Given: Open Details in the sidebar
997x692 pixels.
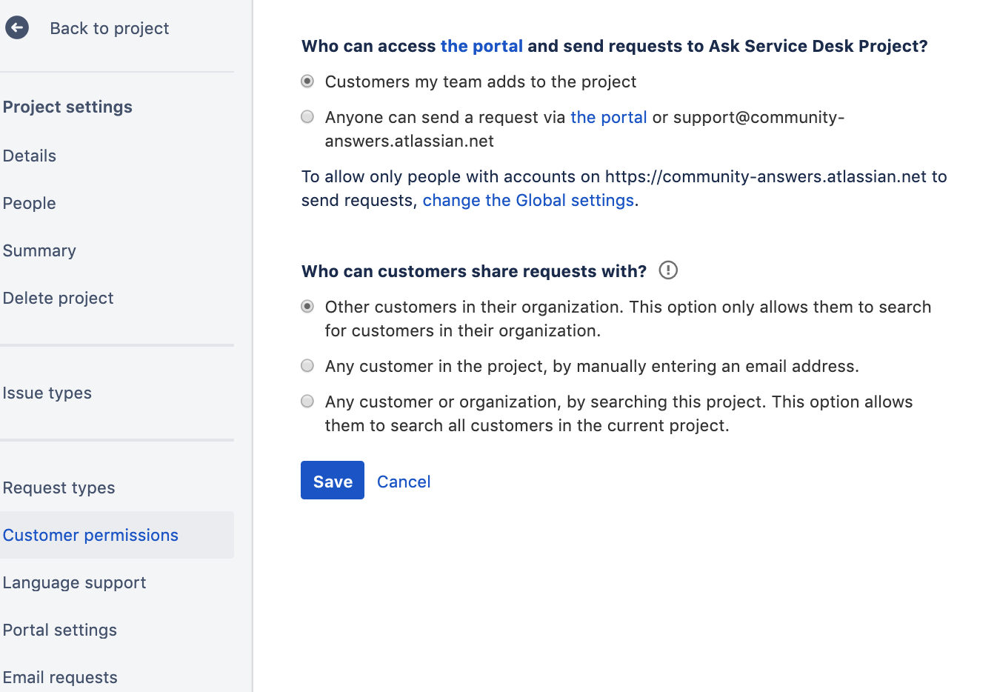Looking at the screenshot, I should click(30, 156).
